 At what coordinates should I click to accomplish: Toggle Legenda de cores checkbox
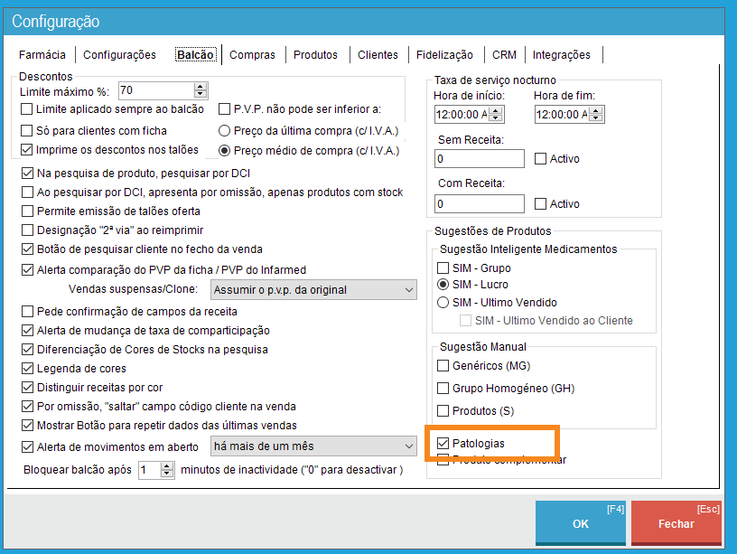tap(27, 369)
